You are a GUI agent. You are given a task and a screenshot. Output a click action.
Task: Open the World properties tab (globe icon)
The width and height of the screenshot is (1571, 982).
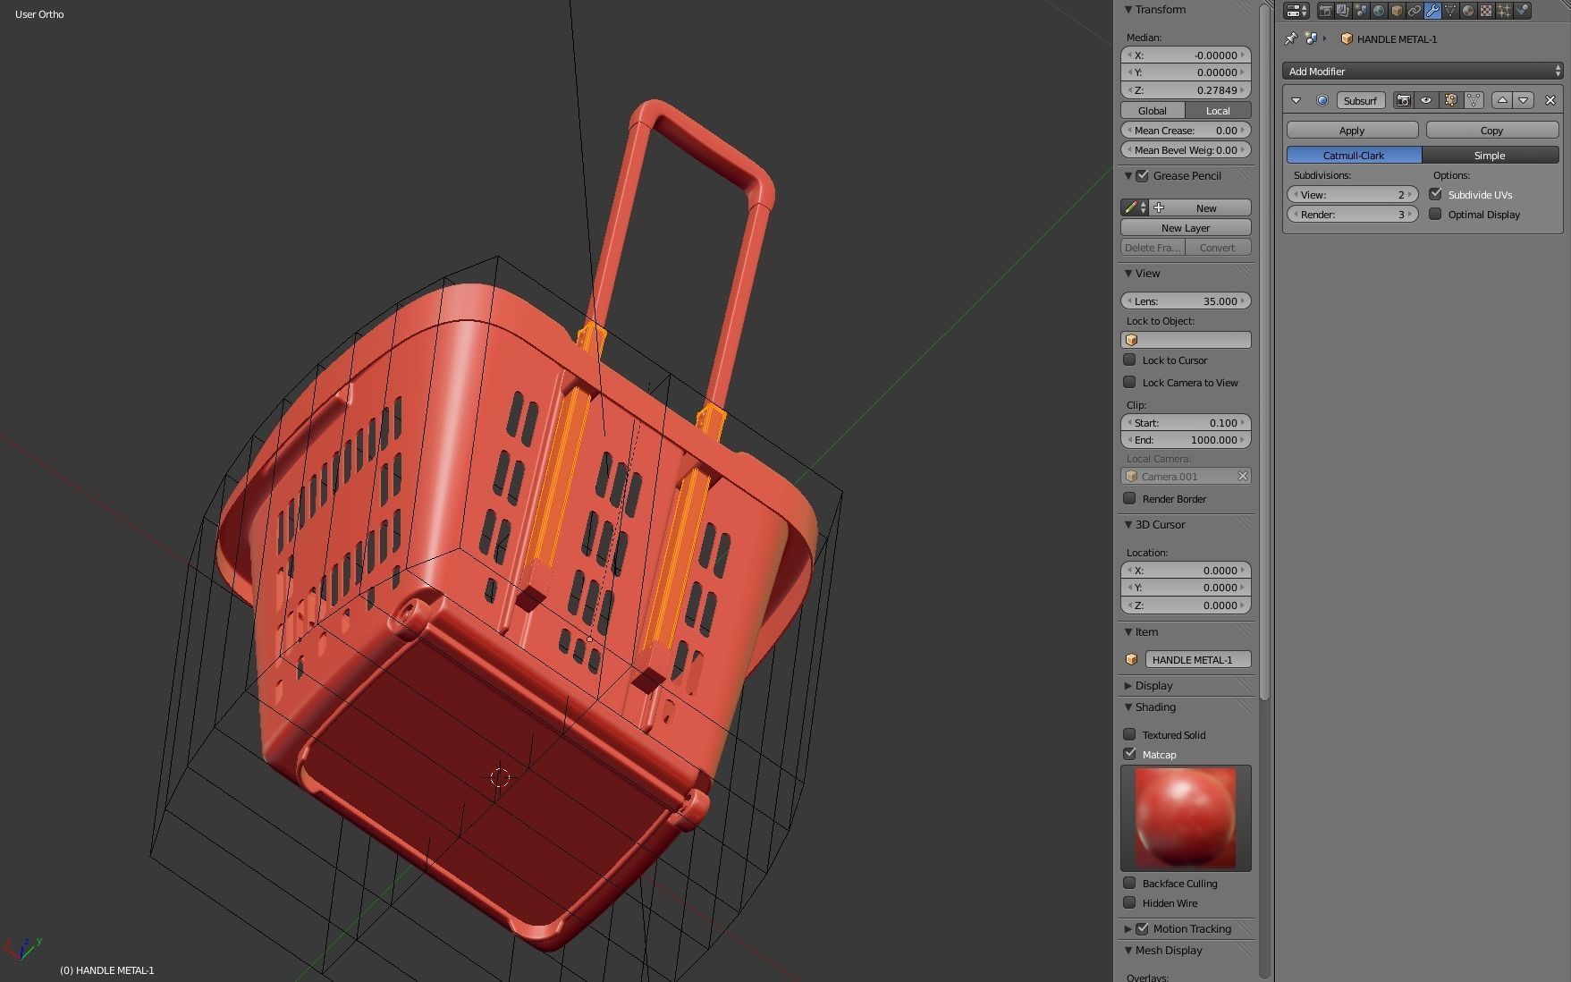(1379, 11)
